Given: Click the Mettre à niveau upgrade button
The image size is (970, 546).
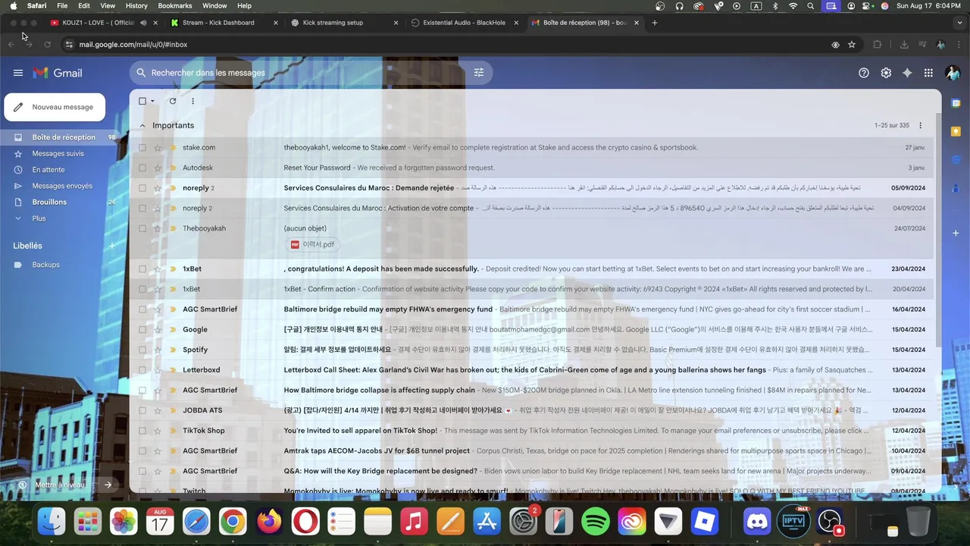Looking at the screenshot, I should [64, 485].
